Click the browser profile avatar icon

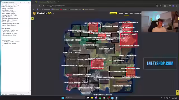173,6
